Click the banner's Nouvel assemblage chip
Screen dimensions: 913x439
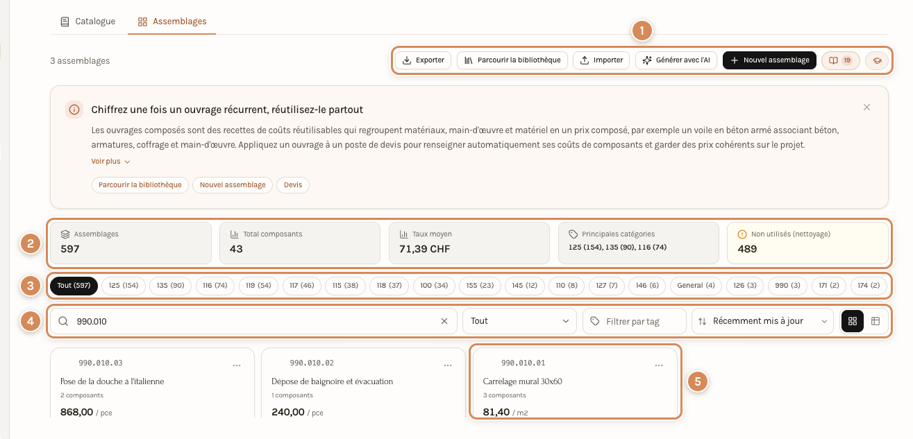233,185
